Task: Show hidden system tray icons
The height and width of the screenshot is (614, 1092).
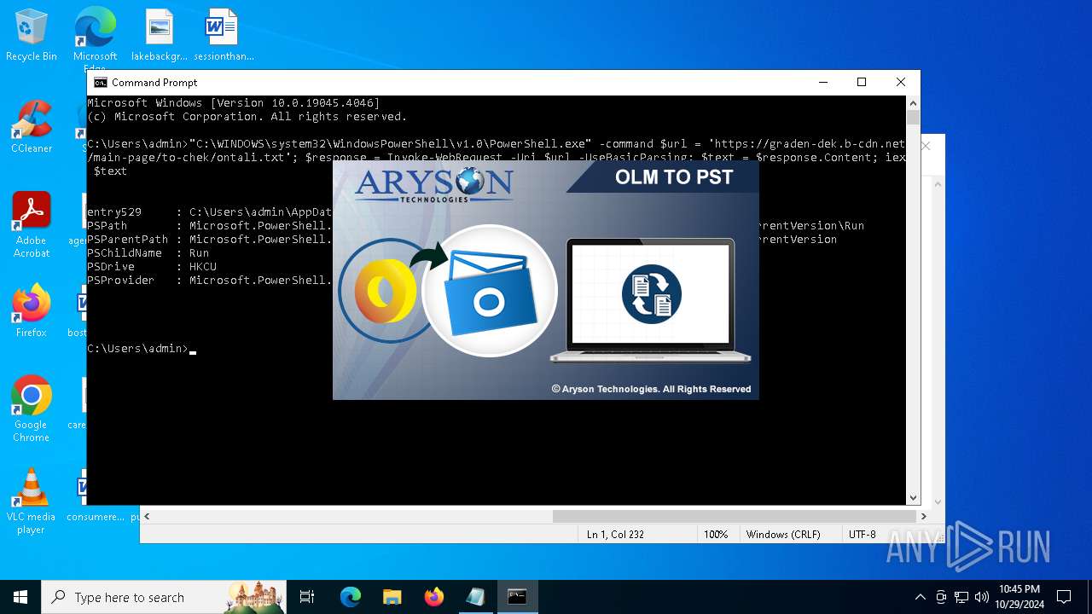Action: coord(920,597)
